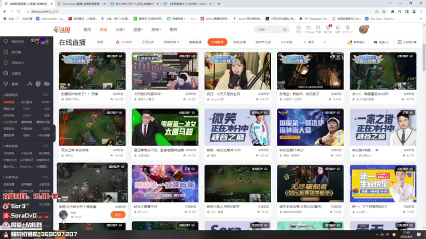The image size is (426, 239).
Task: Go to 首页 navigation item
Action: (87, 30)
